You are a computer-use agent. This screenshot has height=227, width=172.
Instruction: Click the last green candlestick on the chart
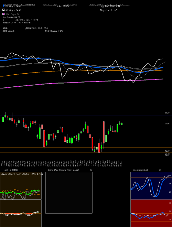[x=122, y=123]
